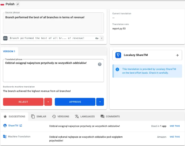This screenshot has width=185, height=146.
Task: Select the Version 1 tab
Action: coord(9,51)
